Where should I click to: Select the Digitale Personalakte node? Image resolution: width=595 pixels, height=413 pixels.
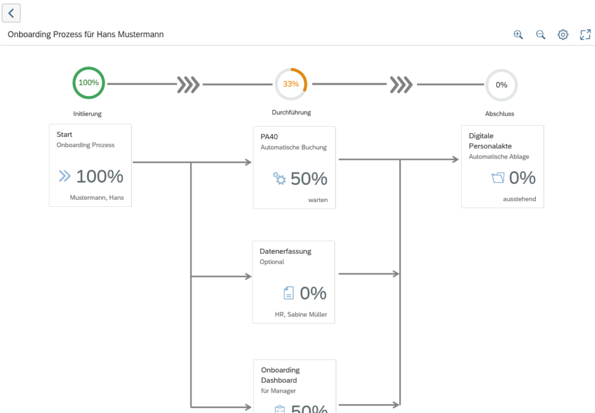502,166
